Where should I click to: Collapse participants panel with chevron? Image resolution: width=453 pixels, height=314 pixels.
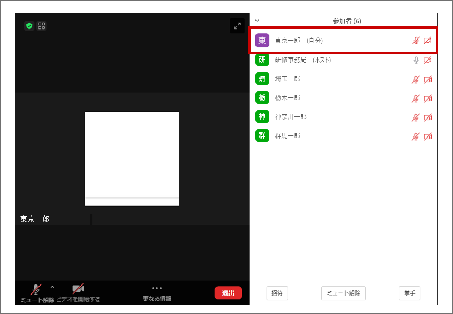pos(257,21)
